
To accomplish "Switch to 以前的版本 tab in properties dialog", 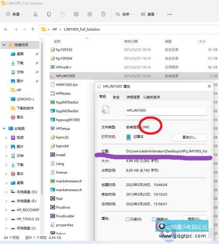I will (x=152, y=97).
